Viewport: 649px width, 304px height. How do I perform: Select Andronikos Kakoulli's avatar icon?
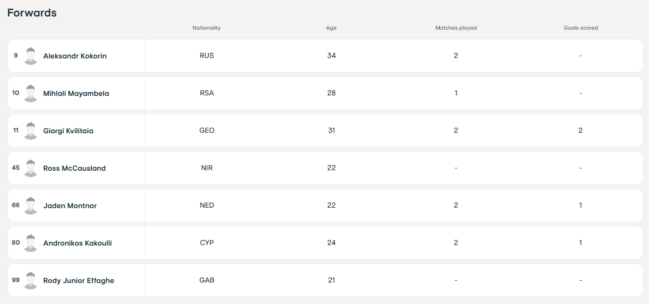(x=31, y=243)
